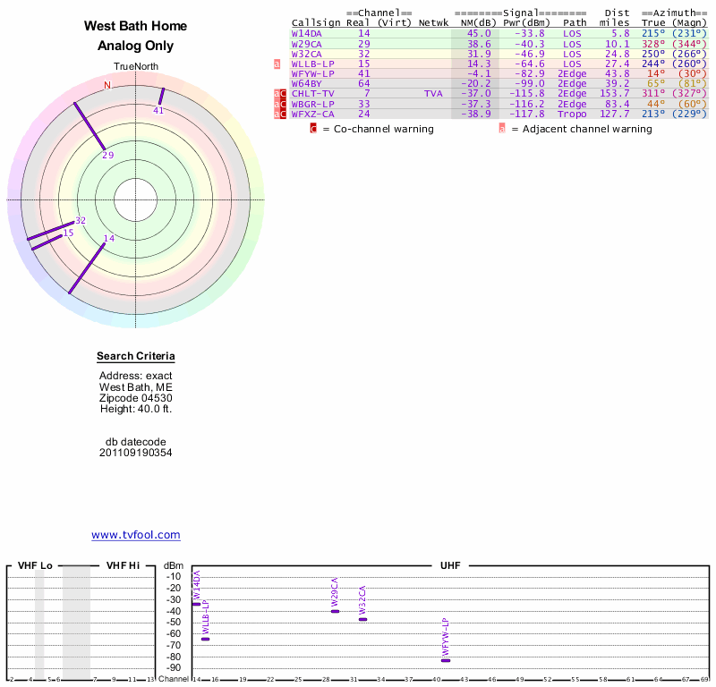Open the www.tvfool.com link

[x=136, y=535]
